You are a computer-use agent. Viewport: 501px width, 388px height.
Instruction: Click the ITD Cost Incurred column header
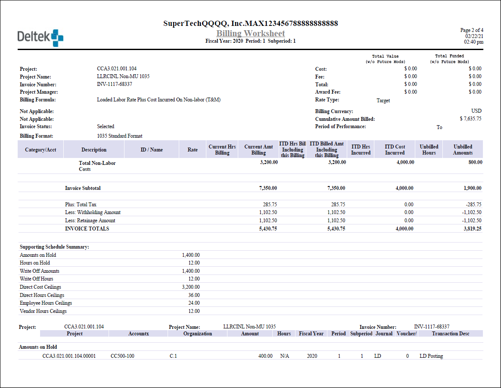coord(395,150)
